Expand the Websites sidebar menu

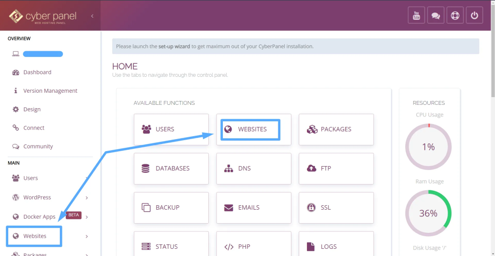point(35,236)
